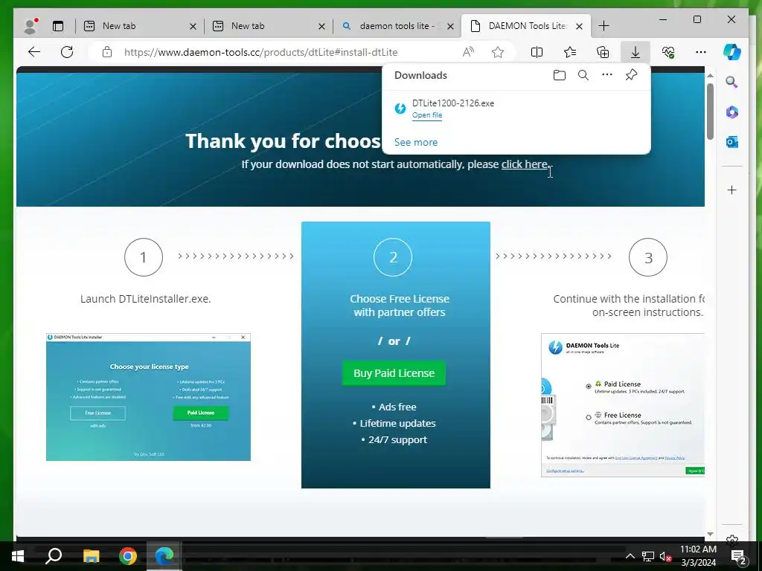The height and width of the screenshot is (571, 762).
Task: Click the Downloads toolbar arrow icon
Action: (635, 52)
